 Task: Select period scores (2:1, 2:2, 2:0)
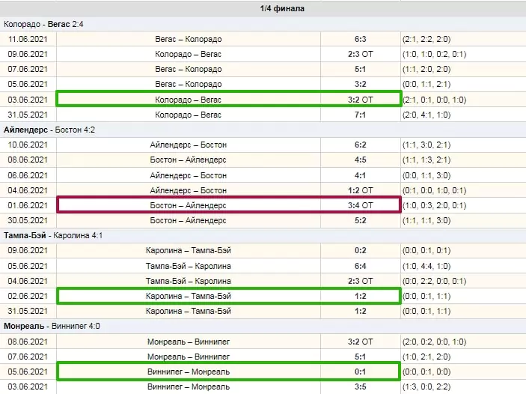pos(426,39)
